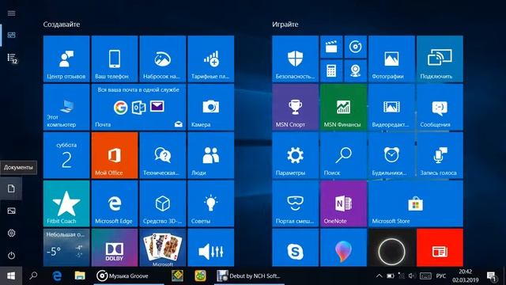Open the Microsoft Edge tile

tap(114, 203)
